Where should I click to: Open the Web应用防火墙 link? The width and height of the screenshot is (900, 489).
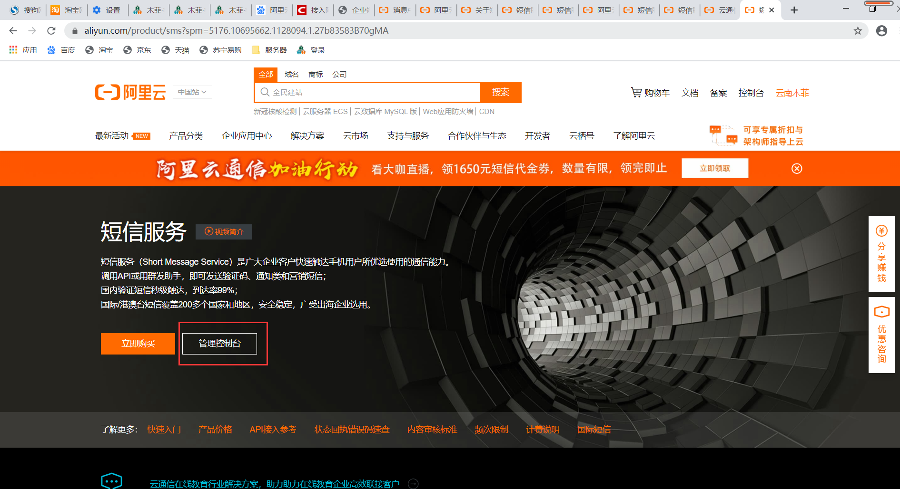click(448, 112)
